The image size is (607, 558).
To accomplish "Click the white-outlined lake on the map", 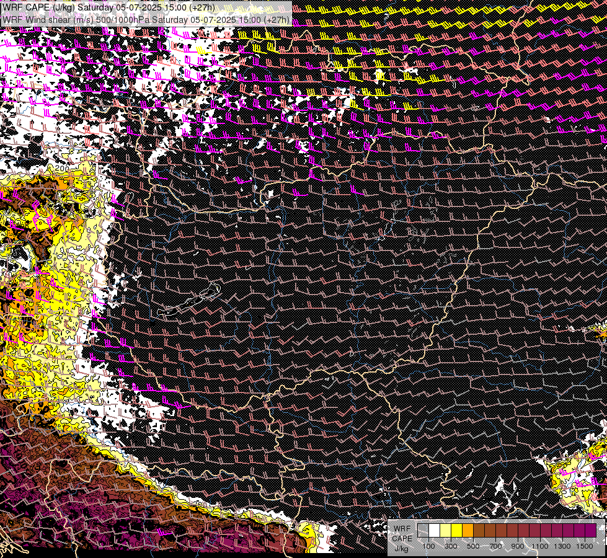I will click(x=189, y=300).
